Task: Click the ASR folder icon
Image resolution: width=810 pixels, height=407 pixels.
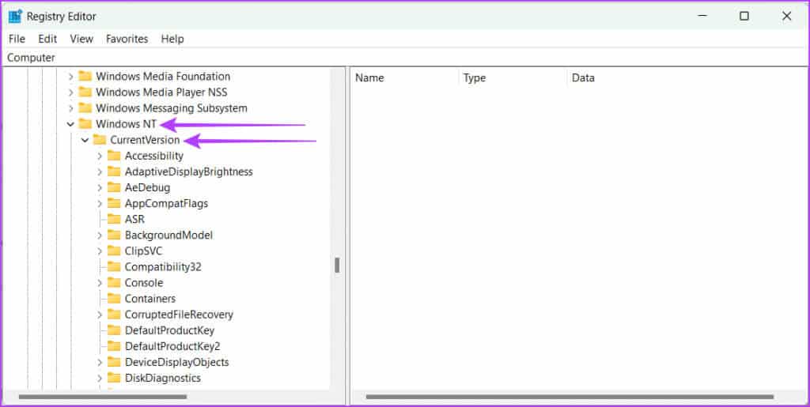Action: coord(114,219)
